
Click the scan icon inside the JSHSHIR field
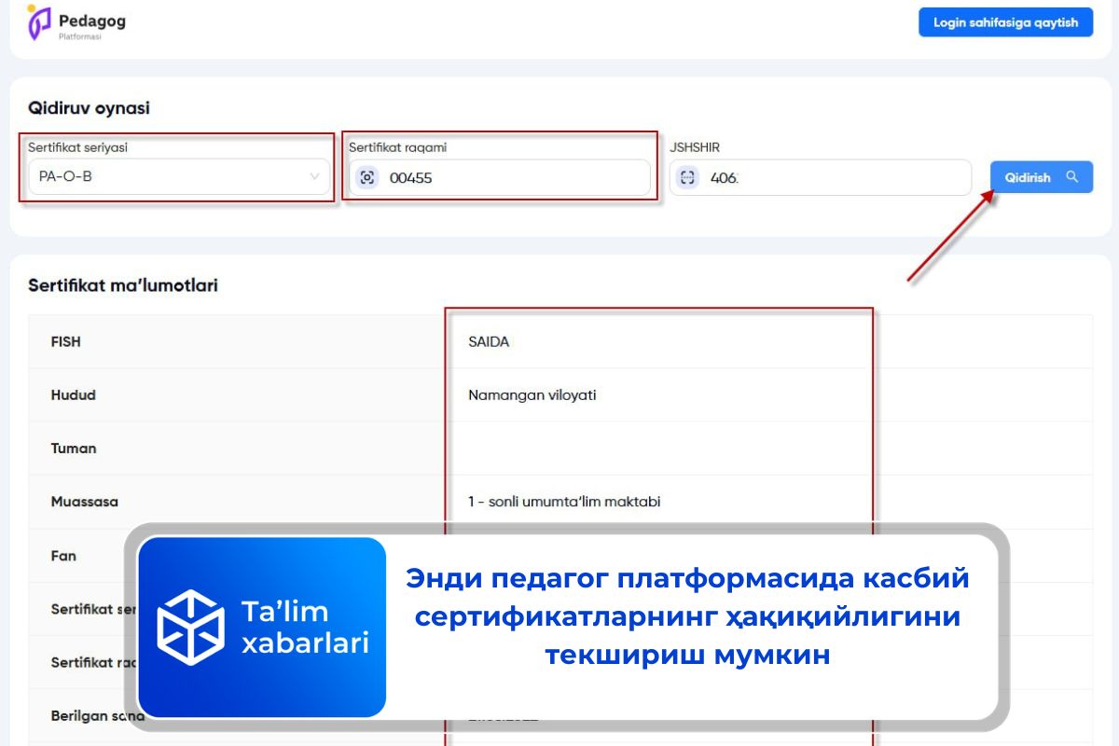click(688, 177)
